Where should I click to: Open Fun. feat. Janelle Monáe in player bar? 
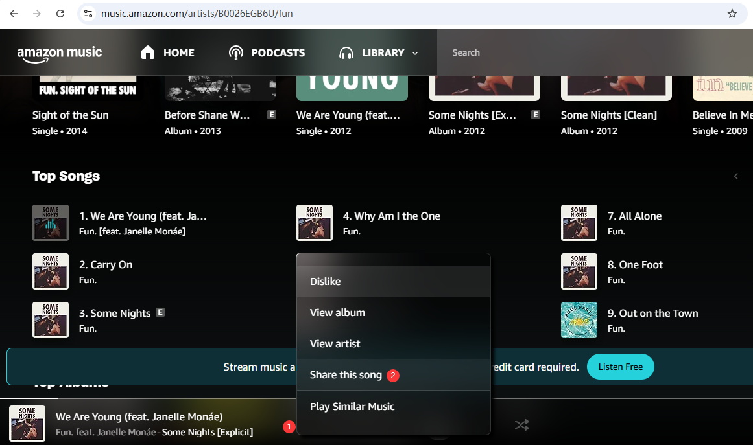point(106,432)
